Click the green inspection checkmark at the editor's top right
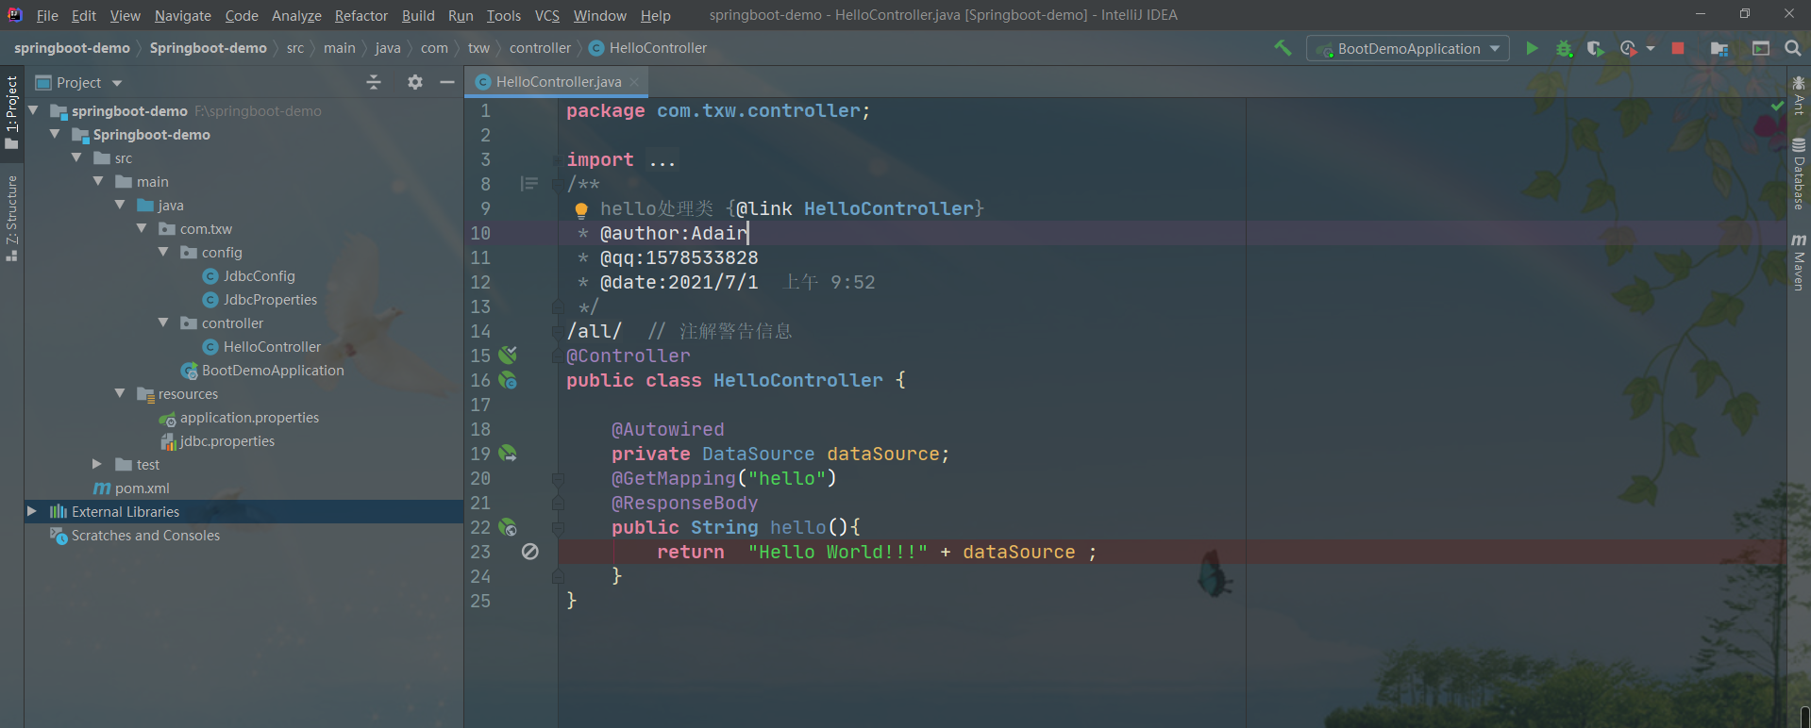Screen dimensions: 1811x728 point(1777,107)
